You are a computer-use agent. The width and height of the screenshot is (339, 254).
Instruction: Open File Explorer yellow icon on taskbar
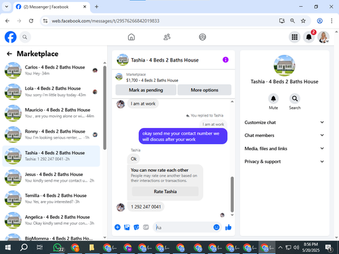[92, 247]
